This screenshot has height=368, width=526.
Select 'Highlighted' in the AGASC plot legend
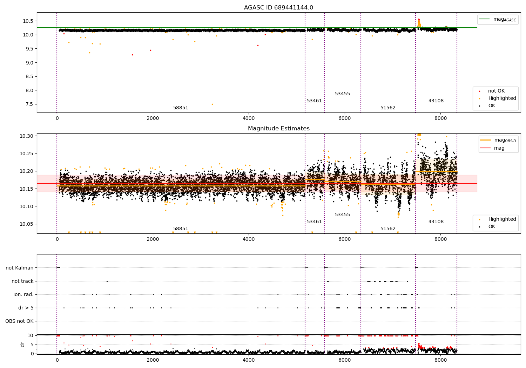click(x=502, y=98)
